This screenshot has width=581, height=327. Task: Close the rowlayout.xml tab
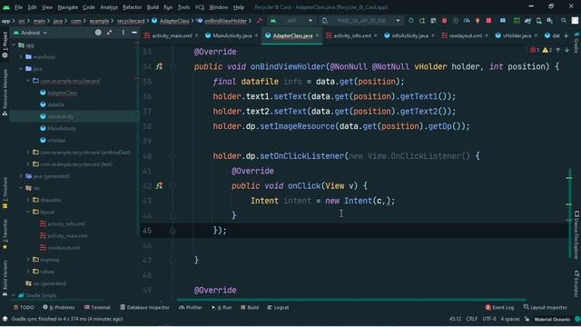487,35
